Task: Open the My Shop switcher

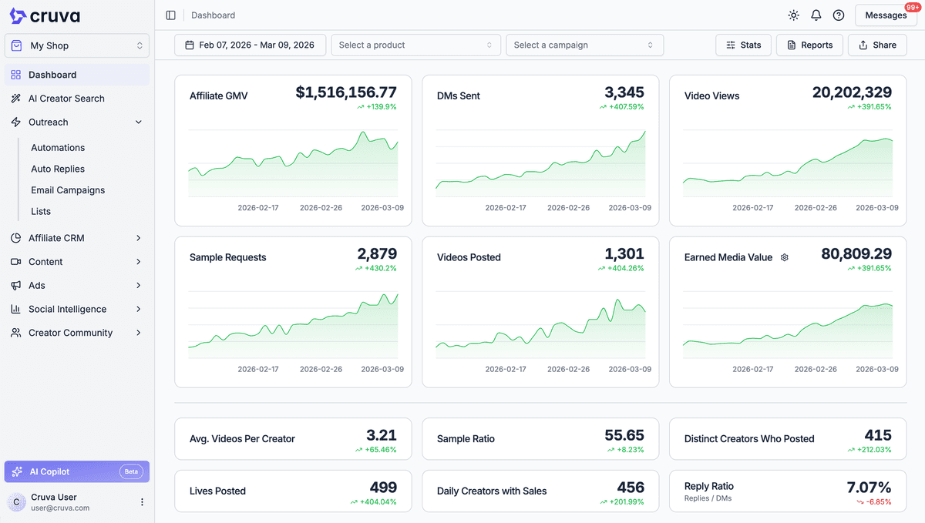Action: 76,45
